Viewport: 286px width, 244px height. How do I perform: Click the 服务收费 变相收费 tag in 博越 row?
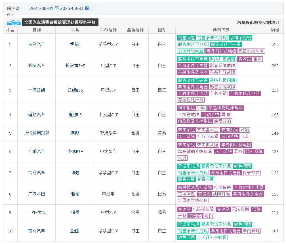pos(196,179)
